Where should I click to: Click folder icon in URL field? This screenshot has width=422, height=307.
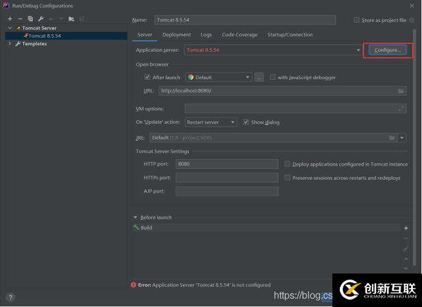click(401, 91)
